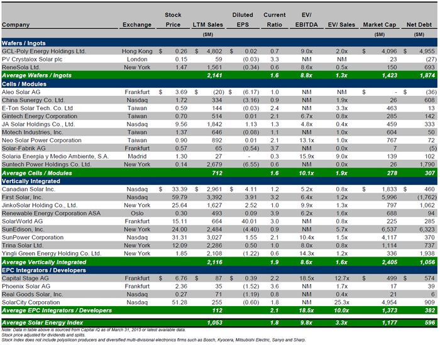Click the stock index exclusion footnote
This screenshot has width=440, height=345.
[x=153, y=340]
